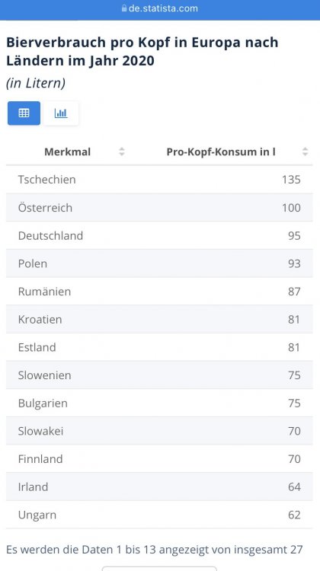
Task: Click the Finnland table row
Action: coord(159,459)
